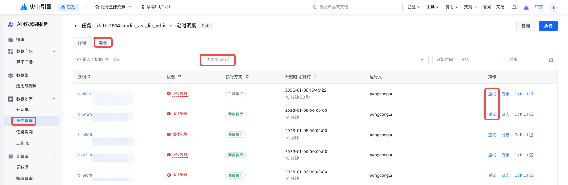
Task: Collapse the 数据广场 sidebar section
Action: [54, 51]
